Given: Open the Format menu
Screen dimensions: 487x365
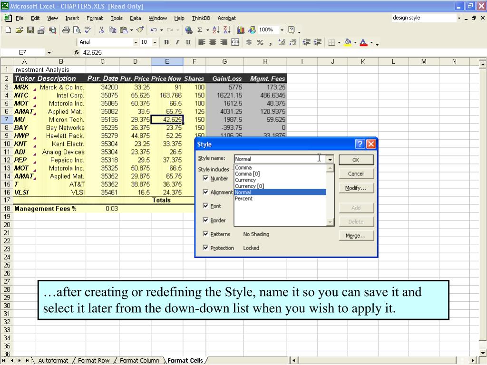Looking at the screenshot, I should (95, 19).
